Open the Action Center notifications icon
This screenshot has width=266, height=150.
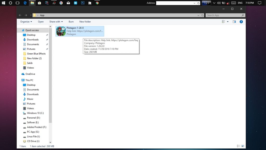click(260, 3)
